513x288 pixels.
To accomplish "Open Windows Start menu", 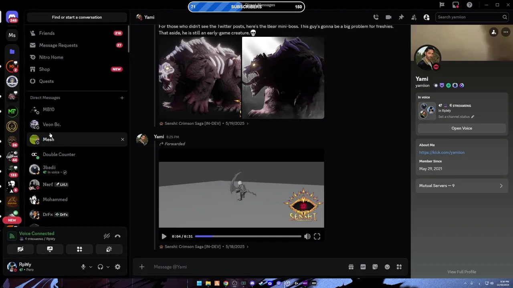I will (x=199, y=283).
